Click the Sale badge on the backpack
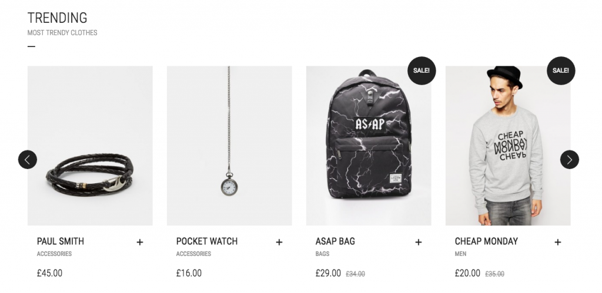The width and height of the screenshot is (602, 293). pyautogui.click(x=422, y=70)
